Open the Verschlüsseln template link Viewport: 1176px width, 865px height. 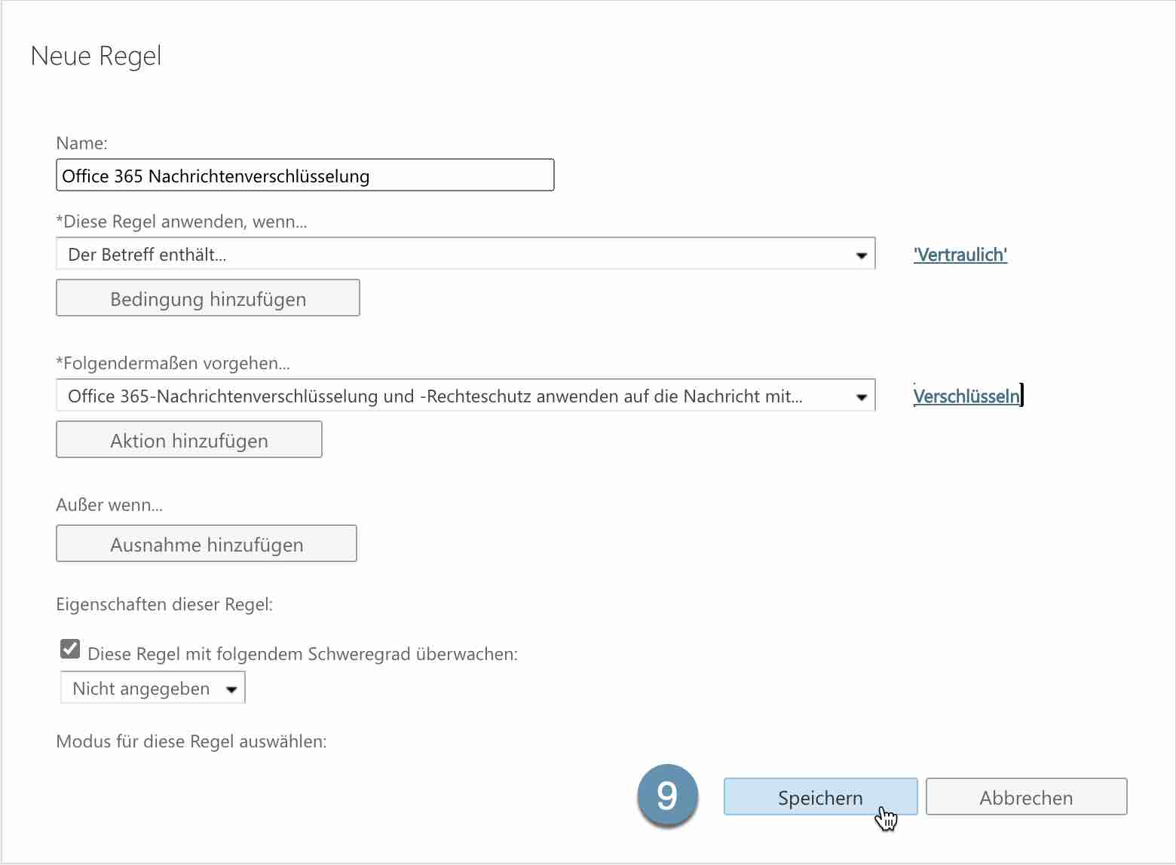click(966, 396)
